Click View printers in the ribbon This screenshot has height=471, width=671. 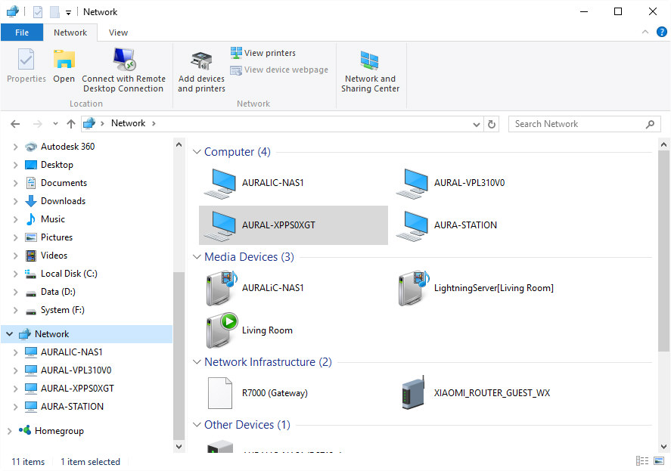point(263,53)
